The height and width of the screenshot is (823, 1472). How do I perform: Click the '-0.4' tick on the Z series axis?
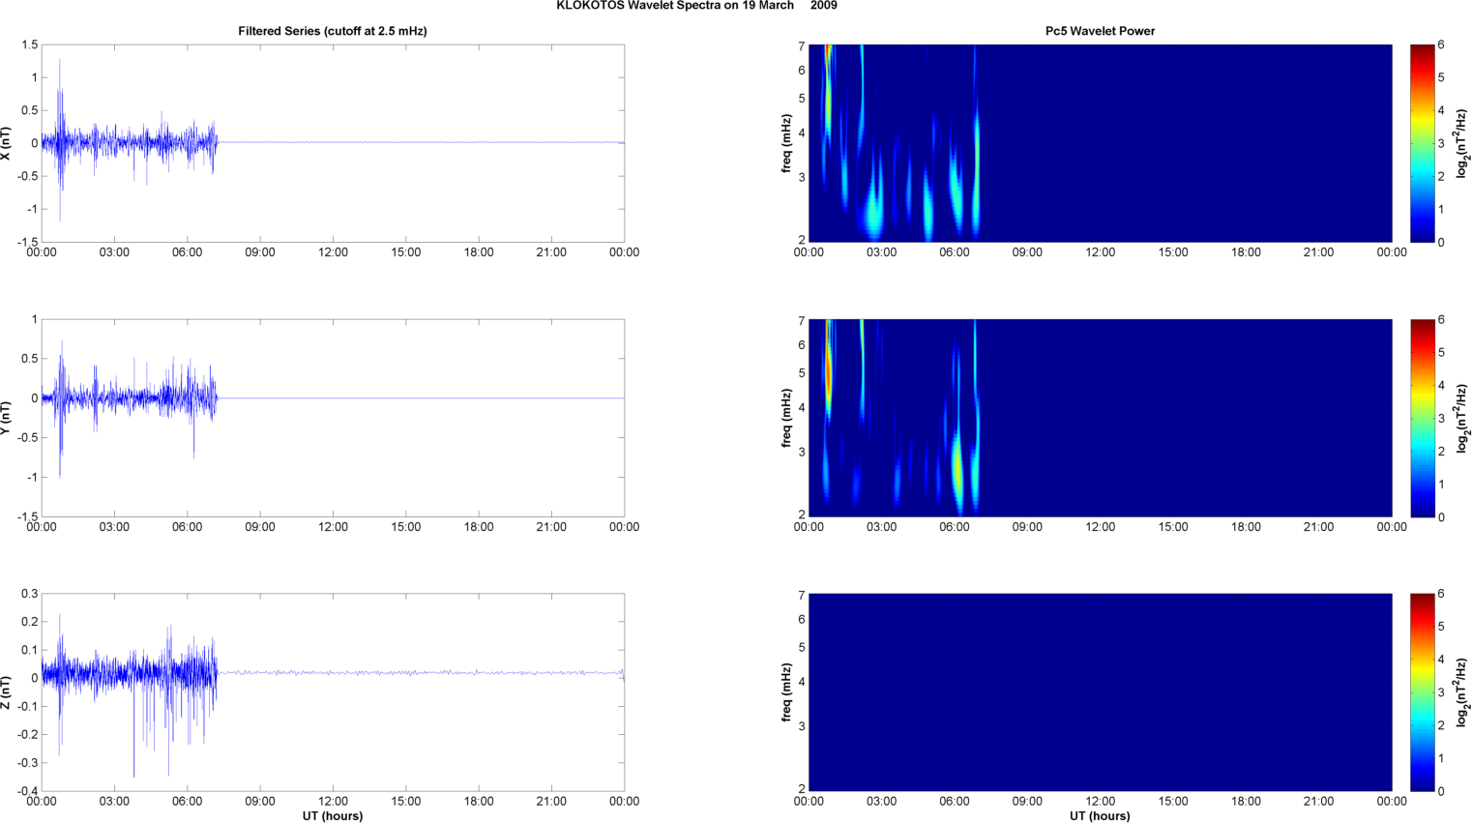pos(26,791)
